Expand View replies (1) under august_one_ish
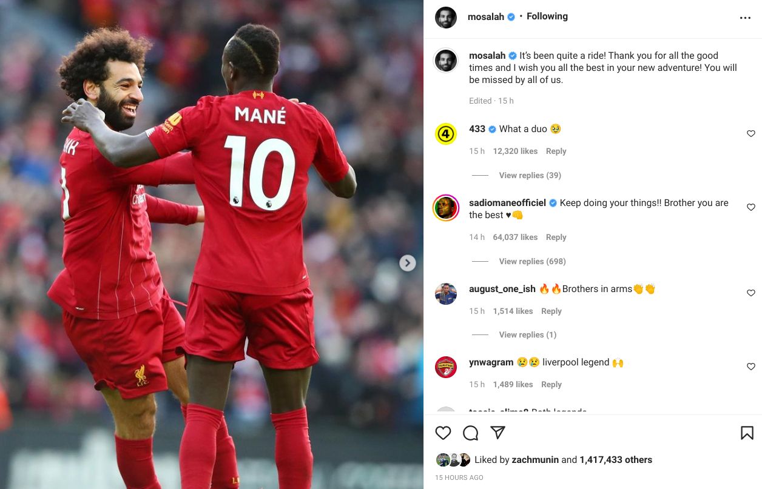This screenshot has height=489, width=762. [527, 334]
